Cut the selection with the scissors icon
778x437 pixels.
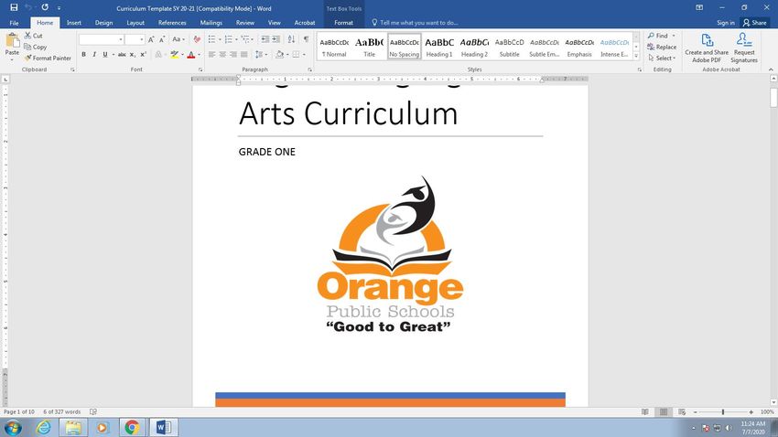point(33,36)
